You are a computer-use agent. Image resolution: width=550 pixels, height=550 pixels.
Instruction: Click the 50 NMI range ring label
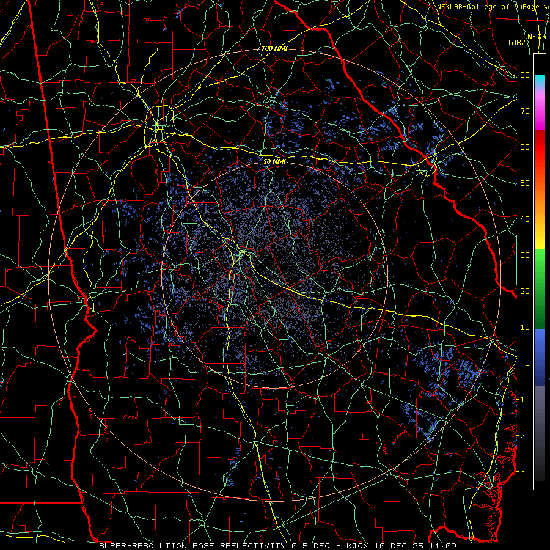click(x=274, y=161)
